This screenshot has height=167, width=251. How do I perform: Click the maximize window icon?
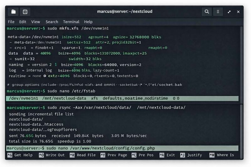point(229,12)
